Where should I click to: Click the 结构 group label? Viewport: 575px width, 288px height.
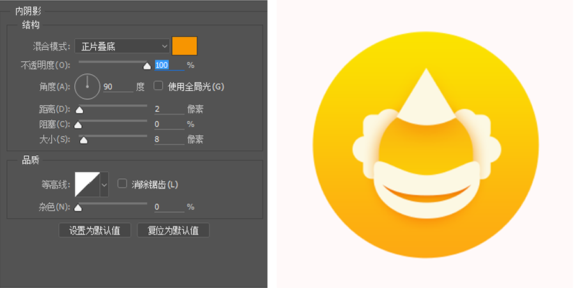tap(31, 25)
